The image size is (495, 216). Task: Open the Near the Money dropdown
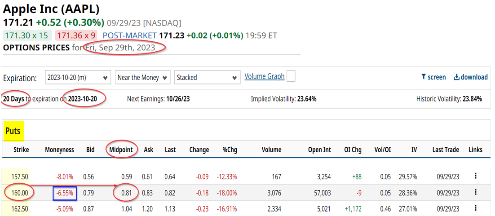143,78
